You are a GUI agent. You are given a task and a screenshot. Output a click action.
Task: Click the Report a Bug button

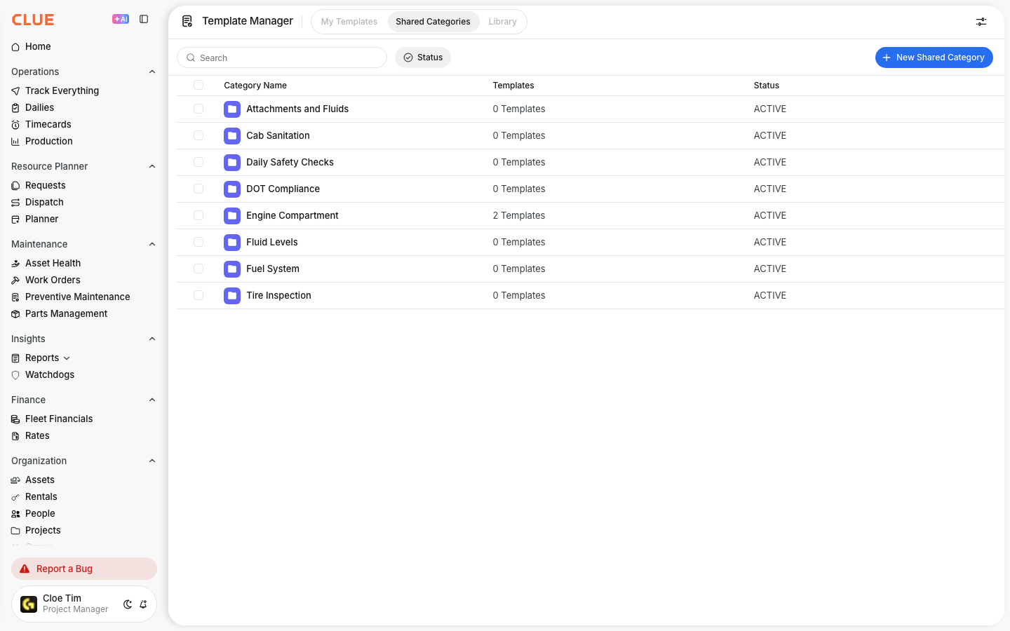84,569
